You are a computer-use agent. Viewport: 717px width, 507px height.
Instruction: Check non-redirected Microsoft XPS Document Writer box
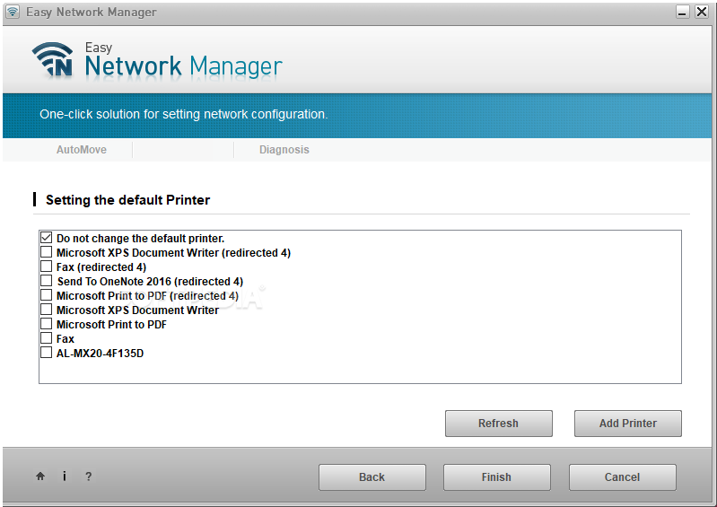click(x=46, y=310)
